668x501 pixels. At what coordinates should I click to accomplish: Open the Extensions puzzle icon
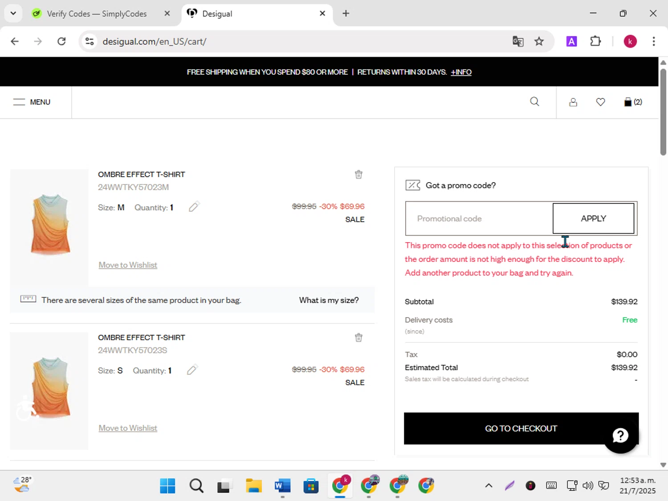click(595, 41)
